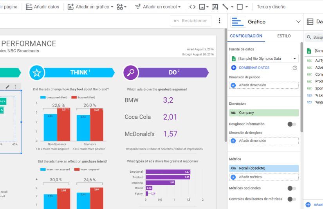
Task: Click the Añadir datos toolbar button
Action: [x=42, y=7]
